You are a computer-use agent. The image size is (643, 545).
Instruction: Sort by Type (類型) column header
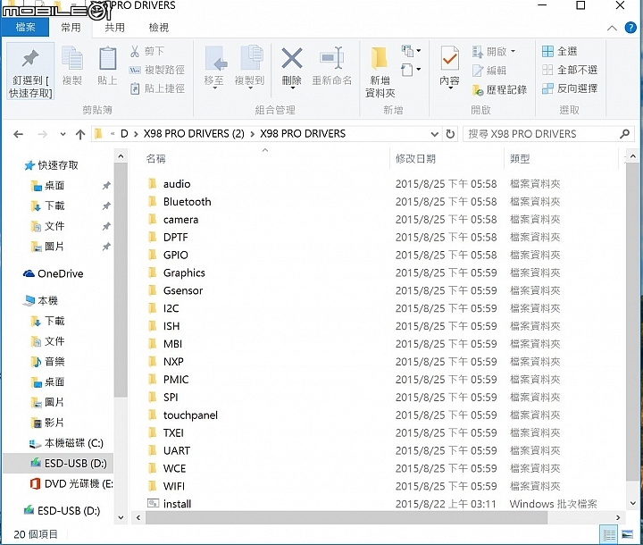point(520,159)
